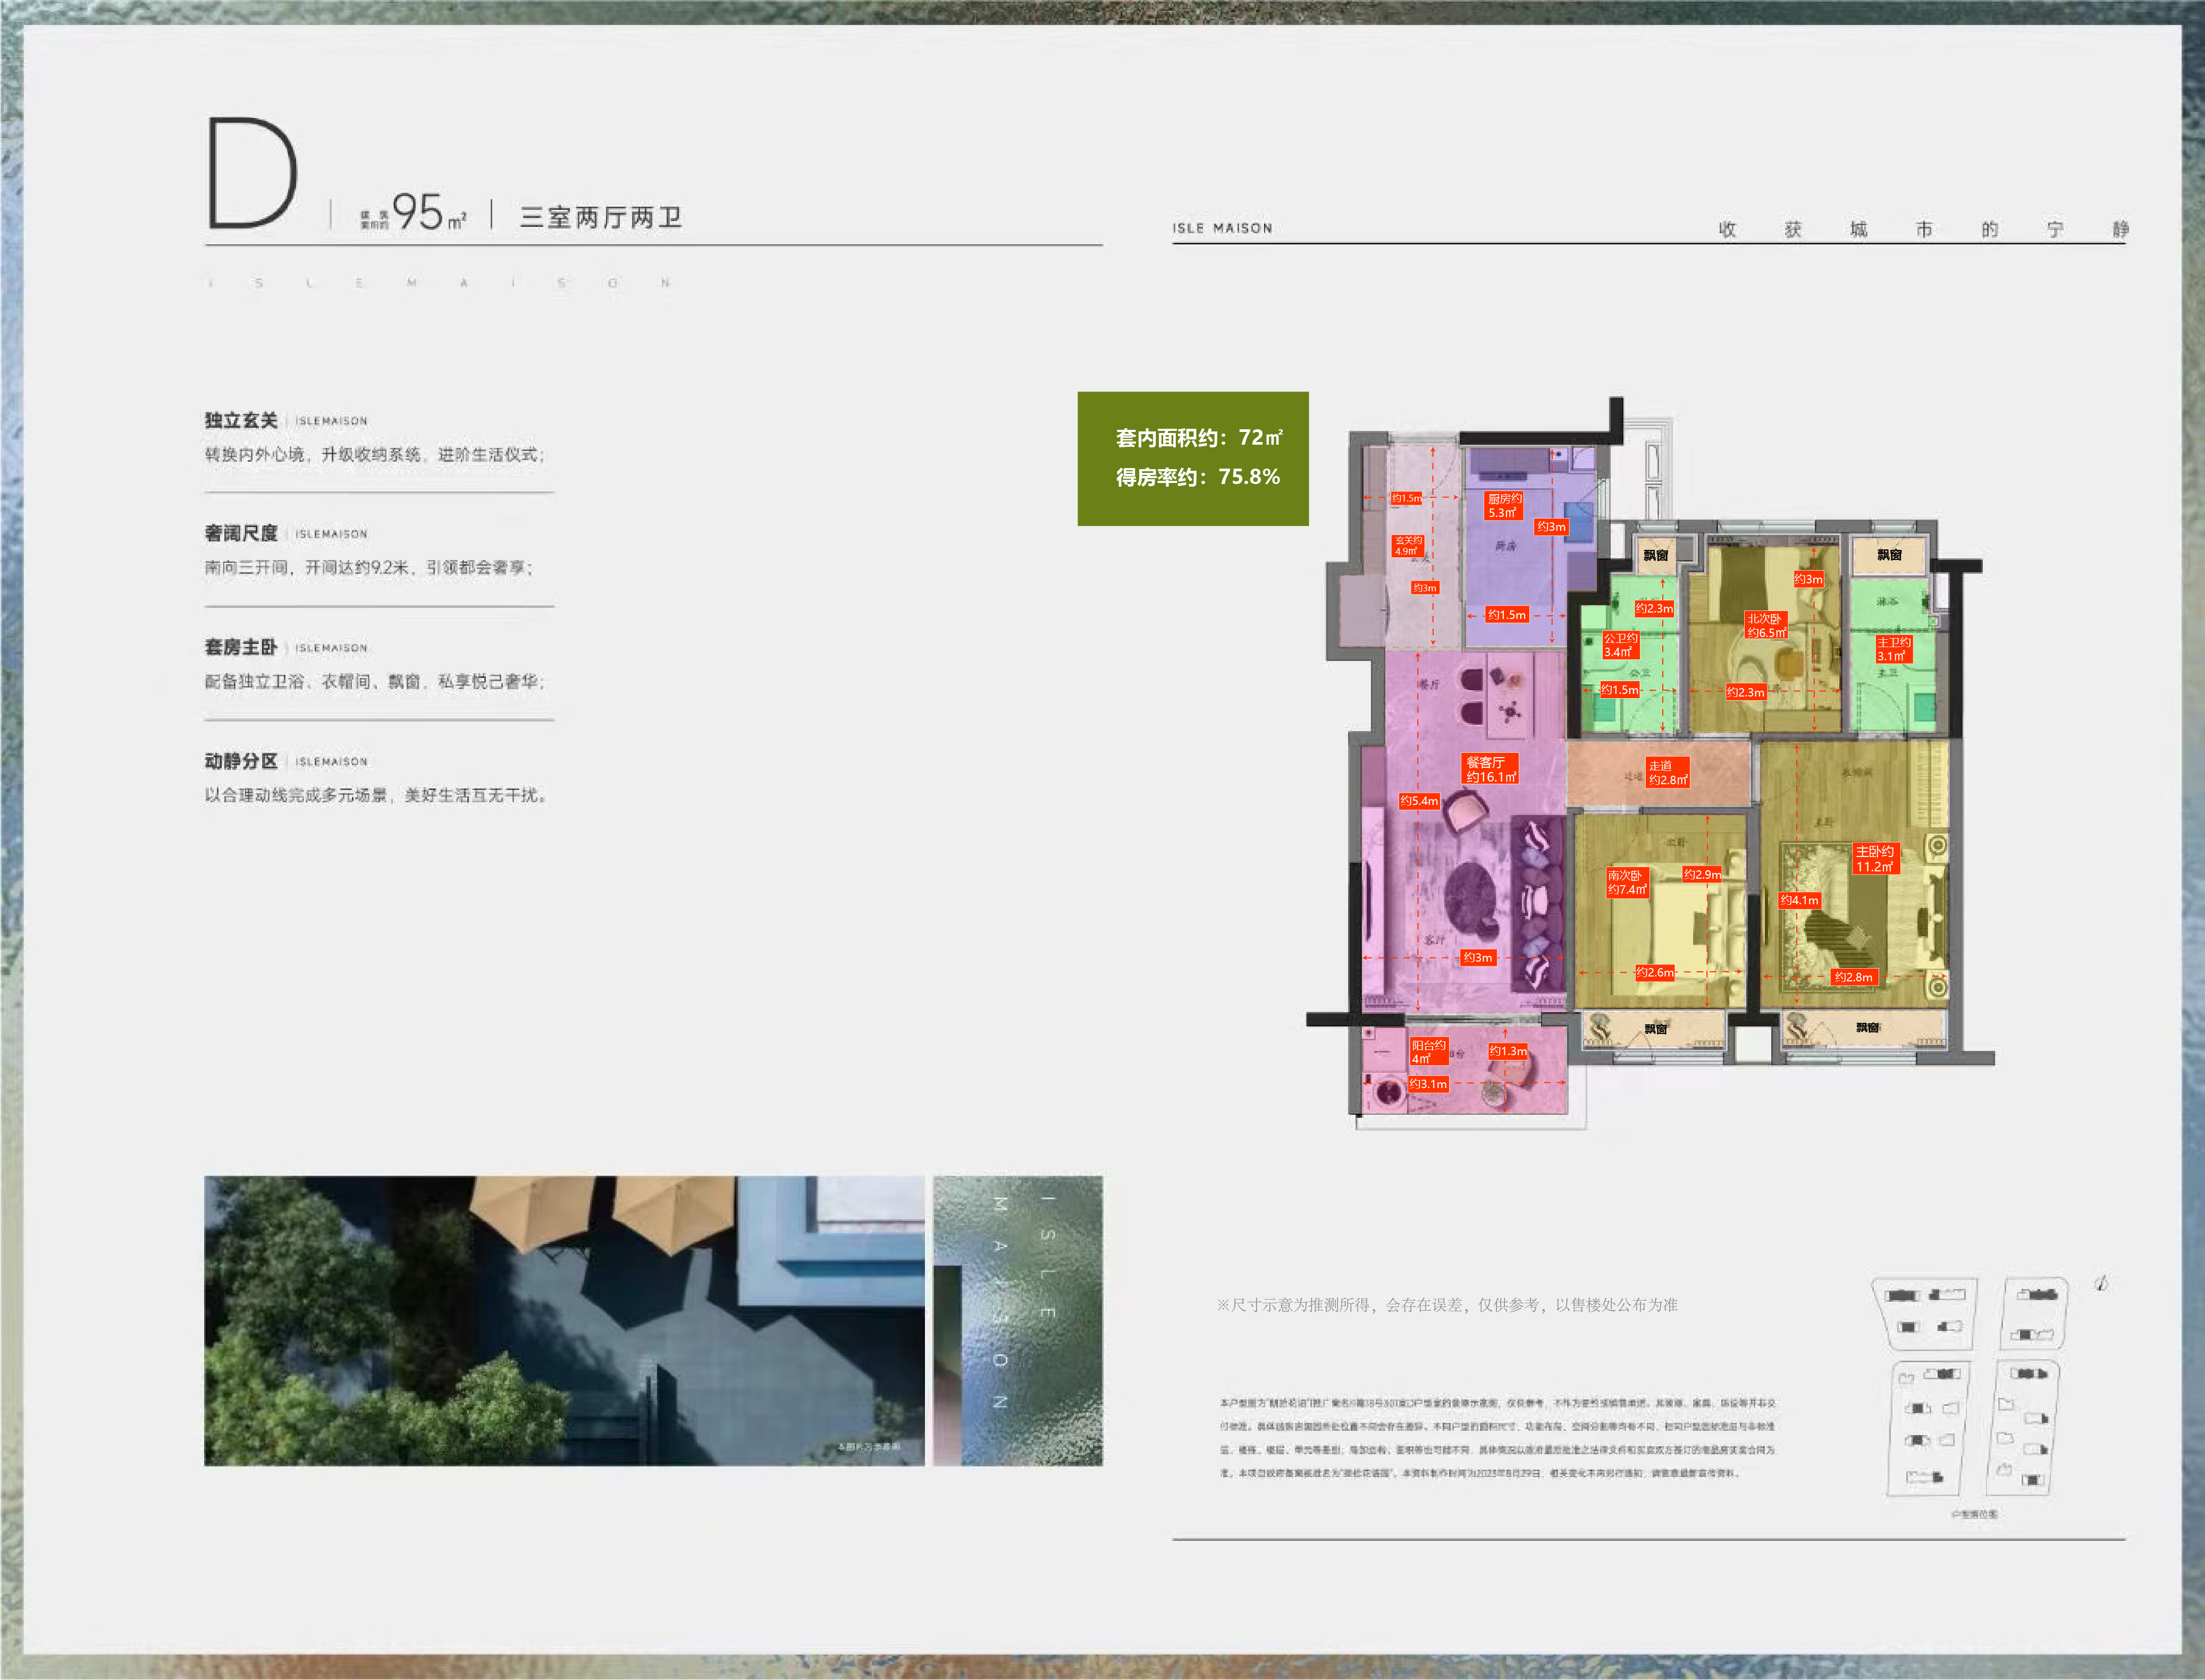Click the 飘窗 label beside the public bathroom

[x=1656, y=555]
